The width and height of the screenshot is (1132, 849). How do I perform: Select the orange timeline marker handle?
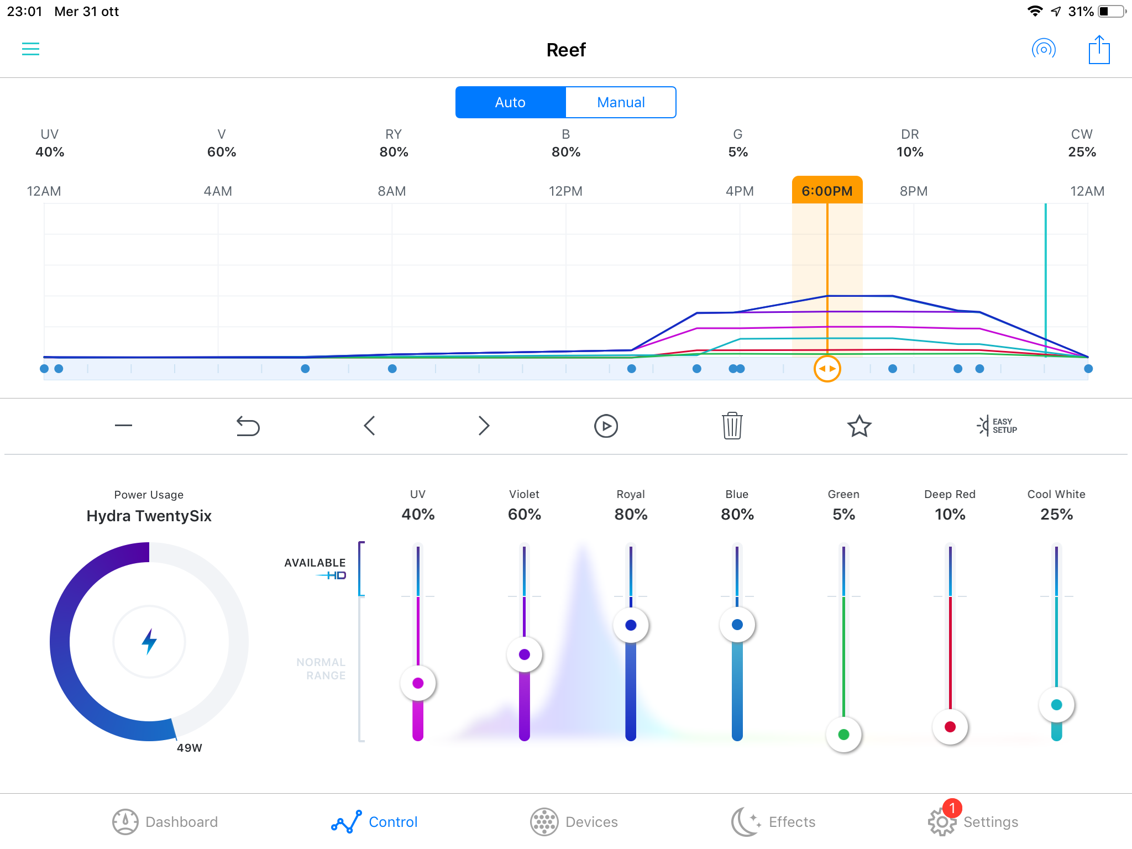(827, 369)
